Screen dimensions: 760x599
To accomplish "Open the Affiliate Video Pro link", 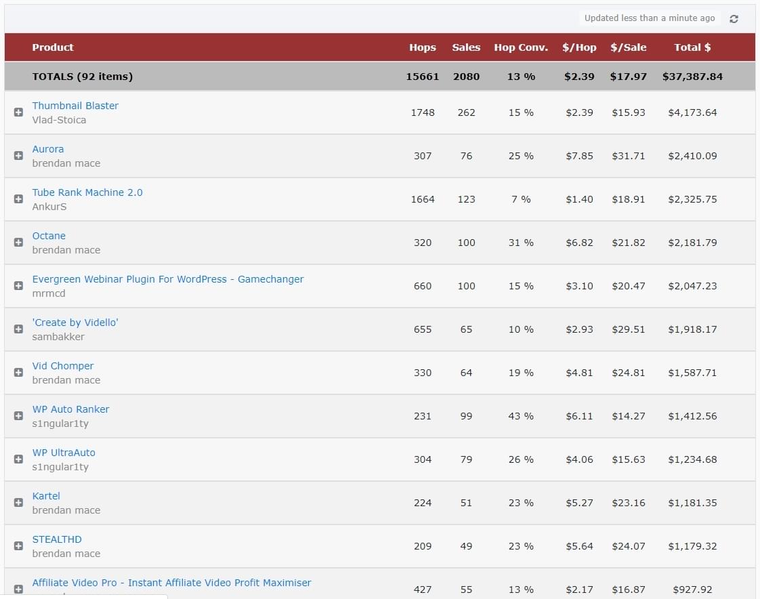I will [171, 583].
